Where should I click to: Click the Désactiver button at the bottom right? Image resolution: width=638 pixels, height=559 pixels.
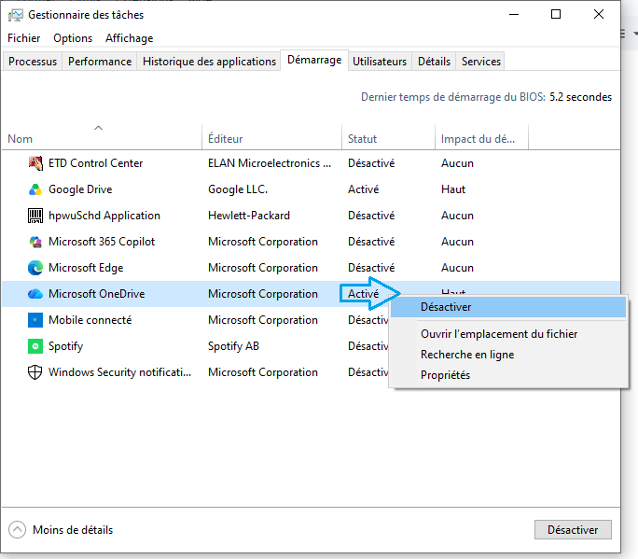click(x=573, y=530)
